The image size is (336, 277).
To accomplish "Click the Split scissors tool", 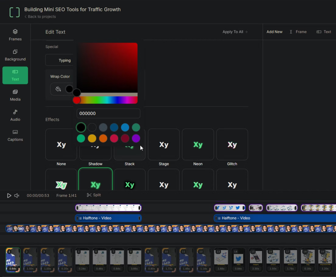I will 94,195.
